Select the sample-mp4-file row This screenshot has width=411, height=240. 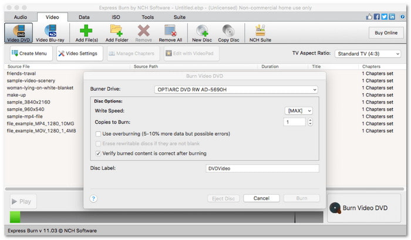click(x=25, y=116)
